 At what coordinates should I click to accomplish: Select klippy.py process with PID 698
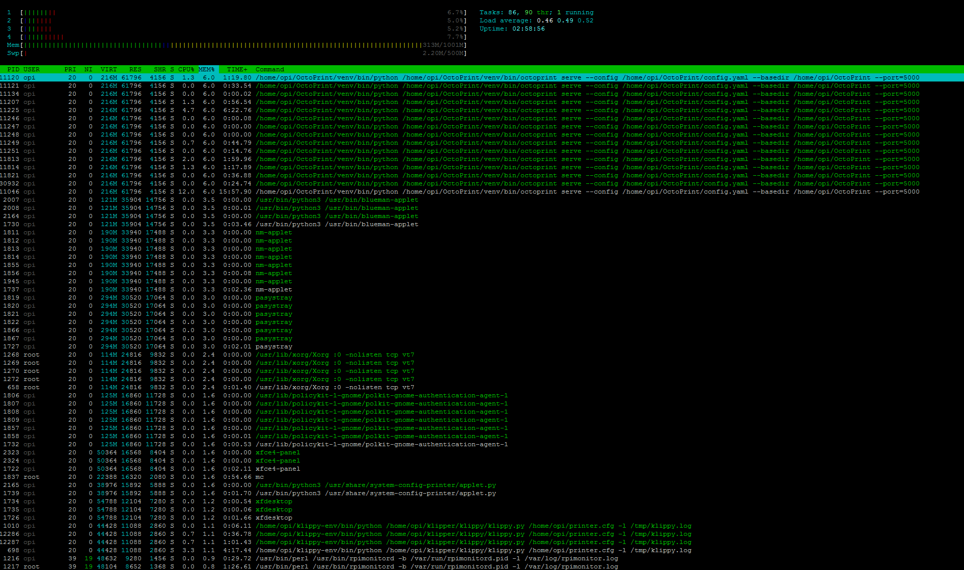pyautogui.click(x=473, y=550)
